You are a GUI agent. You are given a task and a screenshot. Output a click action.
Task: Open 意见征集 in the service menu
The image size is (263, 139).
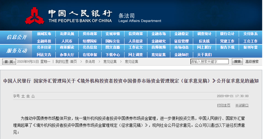click(158, 55)
